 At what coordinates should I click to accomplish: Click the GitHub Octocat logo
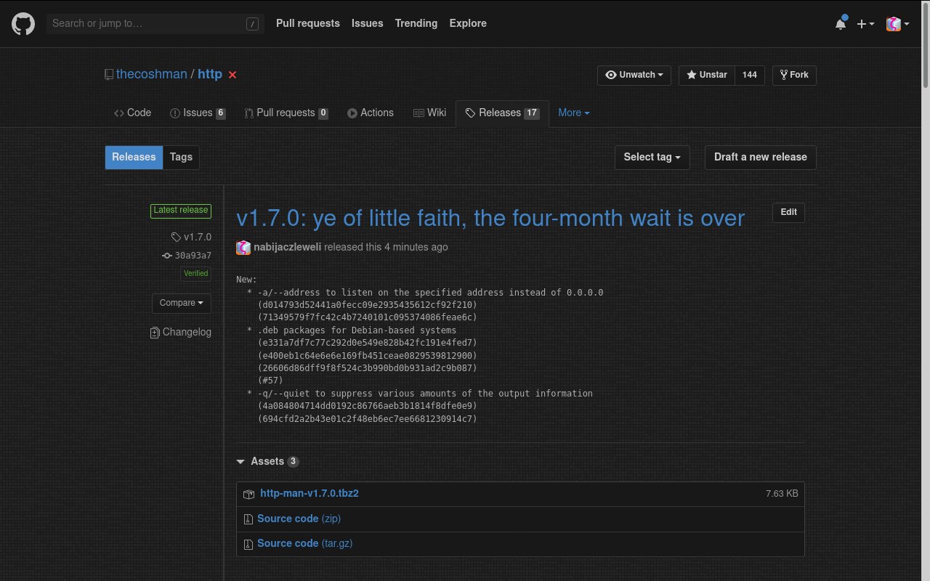(23, 23)
